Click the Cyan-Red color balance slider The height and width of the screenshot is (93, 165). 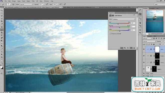click(x=119, y=23)
